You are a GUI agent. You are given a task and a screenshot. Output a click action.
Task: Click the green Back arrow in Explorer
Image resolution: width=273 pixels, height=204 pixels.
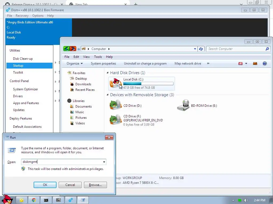coord(66,49)
